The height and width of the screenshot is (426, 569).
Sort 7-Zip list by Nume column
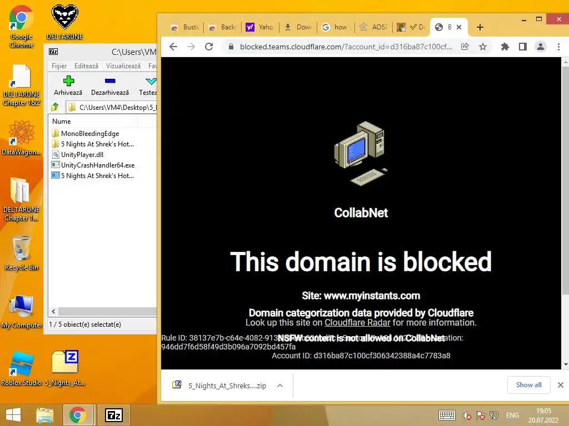tap(93, 121)
